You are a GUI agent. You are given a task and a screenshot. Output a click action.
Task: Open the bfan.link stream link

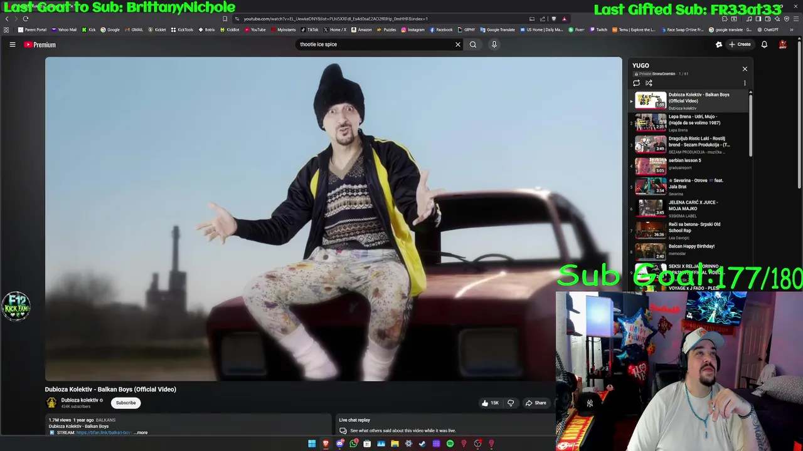point(104,432)
